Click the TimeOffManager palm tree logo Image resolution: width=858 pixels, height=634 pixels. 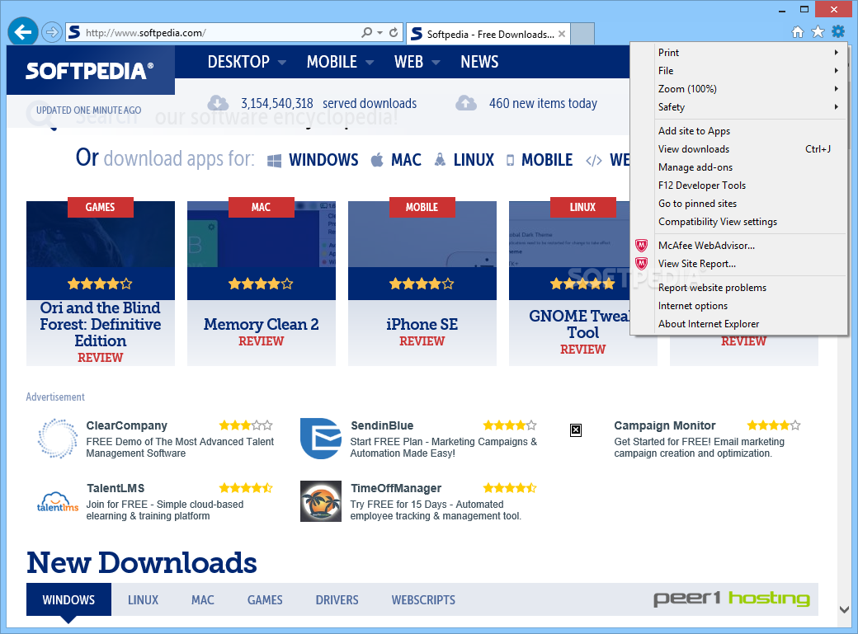[x=321, y=501]
